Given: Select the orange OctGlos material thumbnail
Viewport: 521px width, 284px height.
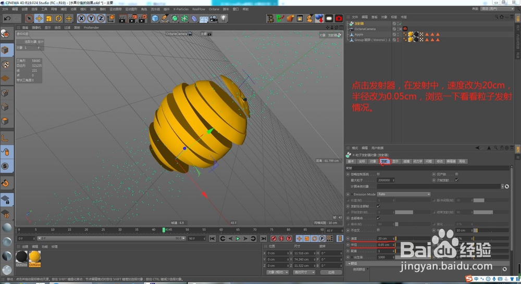Looking at the screenshot, I should [x=35, y=257].
